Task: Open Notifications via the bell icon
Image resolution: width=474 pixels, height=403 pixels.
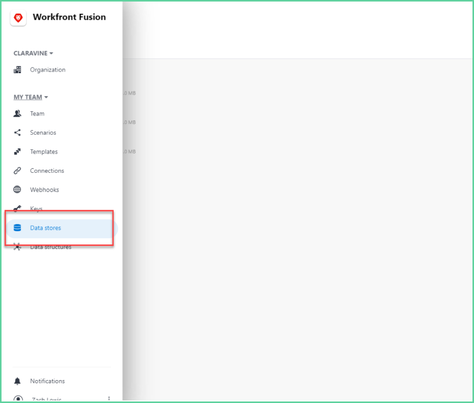Action: click(x=17, y=381)
